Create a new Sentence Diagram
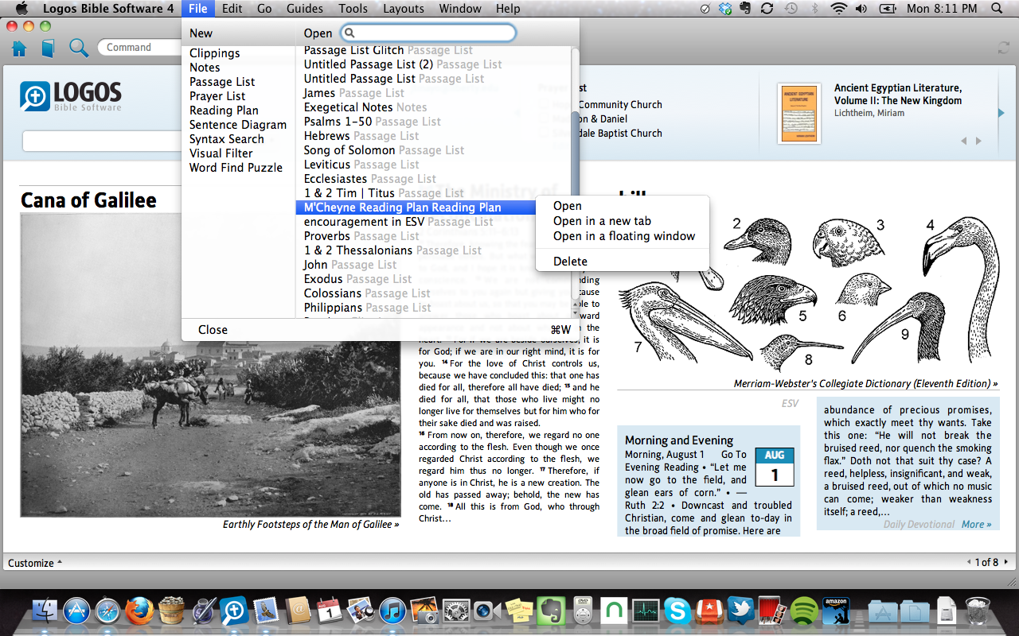1019x636 pixels. pyautogui.click(x=238, y=125)
